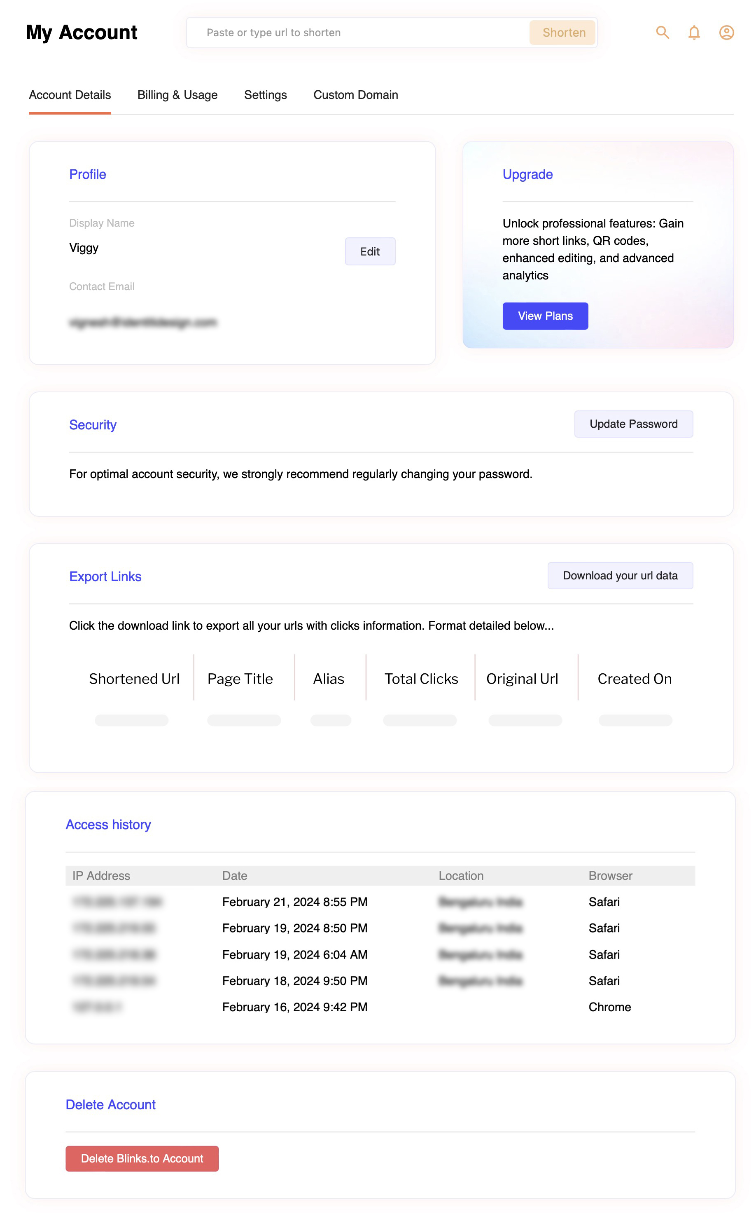
Task: Click the search magnifier icon
Action: coord(663,33)
